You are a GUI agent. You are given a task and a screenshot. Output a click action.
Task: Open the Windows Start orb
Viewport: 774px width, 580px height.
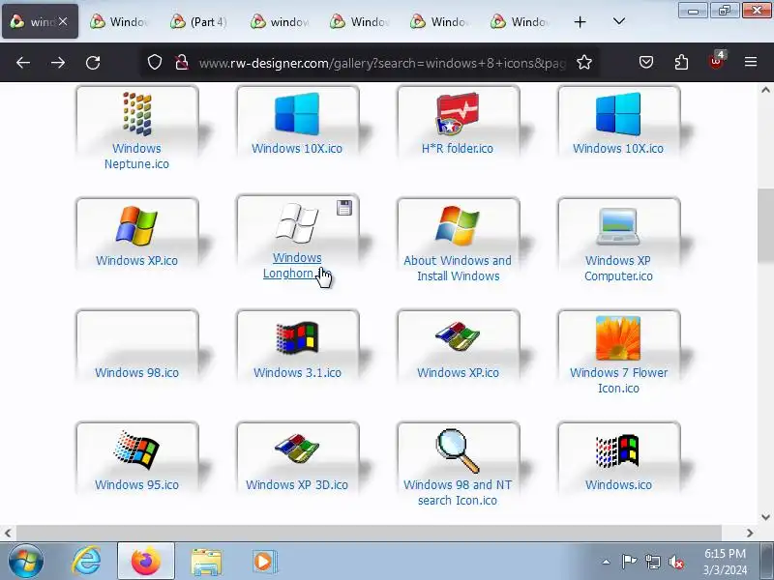26,562
